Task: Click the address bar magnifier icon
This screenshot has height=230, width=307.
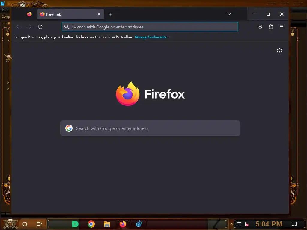Action: 67,27
